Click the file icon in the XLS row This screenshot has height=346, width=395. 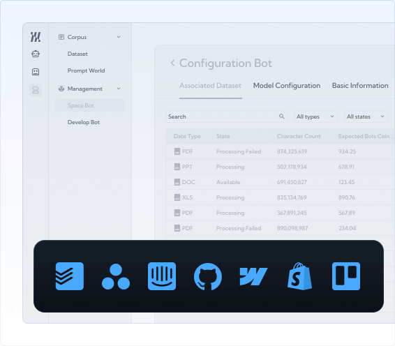(x=177, y=197)
